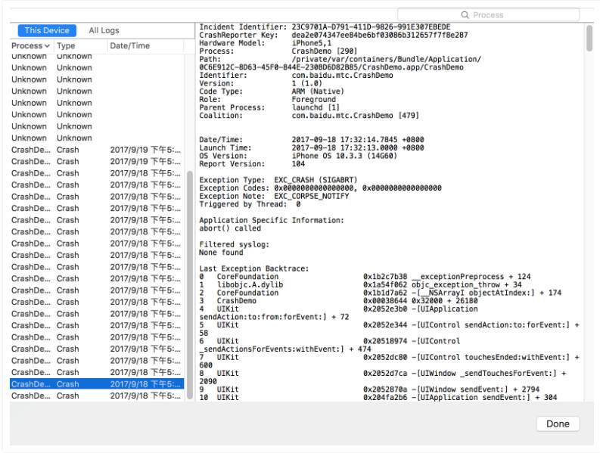Click the None found line

click(221, 252)
